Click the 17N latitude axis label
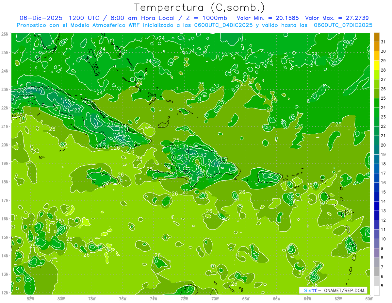 (5, 200)
